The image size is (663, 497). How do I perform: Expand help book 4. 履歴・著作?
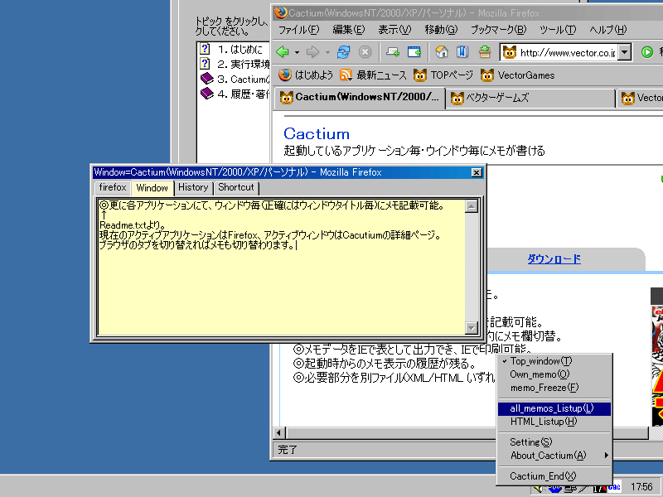click(235, 94)
